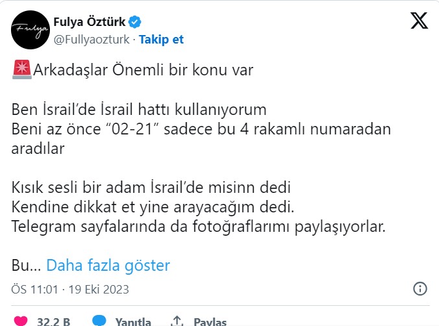Open Fulya's profile picture avatar
Image resolution: width=439 pixels, height=326 pixels.
point(30,31)
